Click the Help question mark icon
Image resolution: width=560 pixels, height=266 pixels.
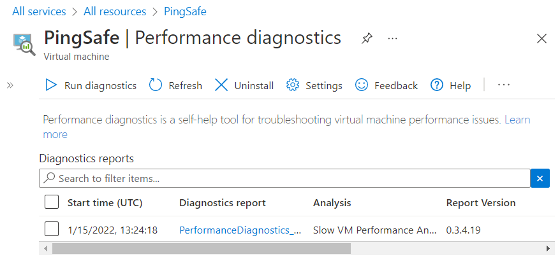(x=437, y=85)
